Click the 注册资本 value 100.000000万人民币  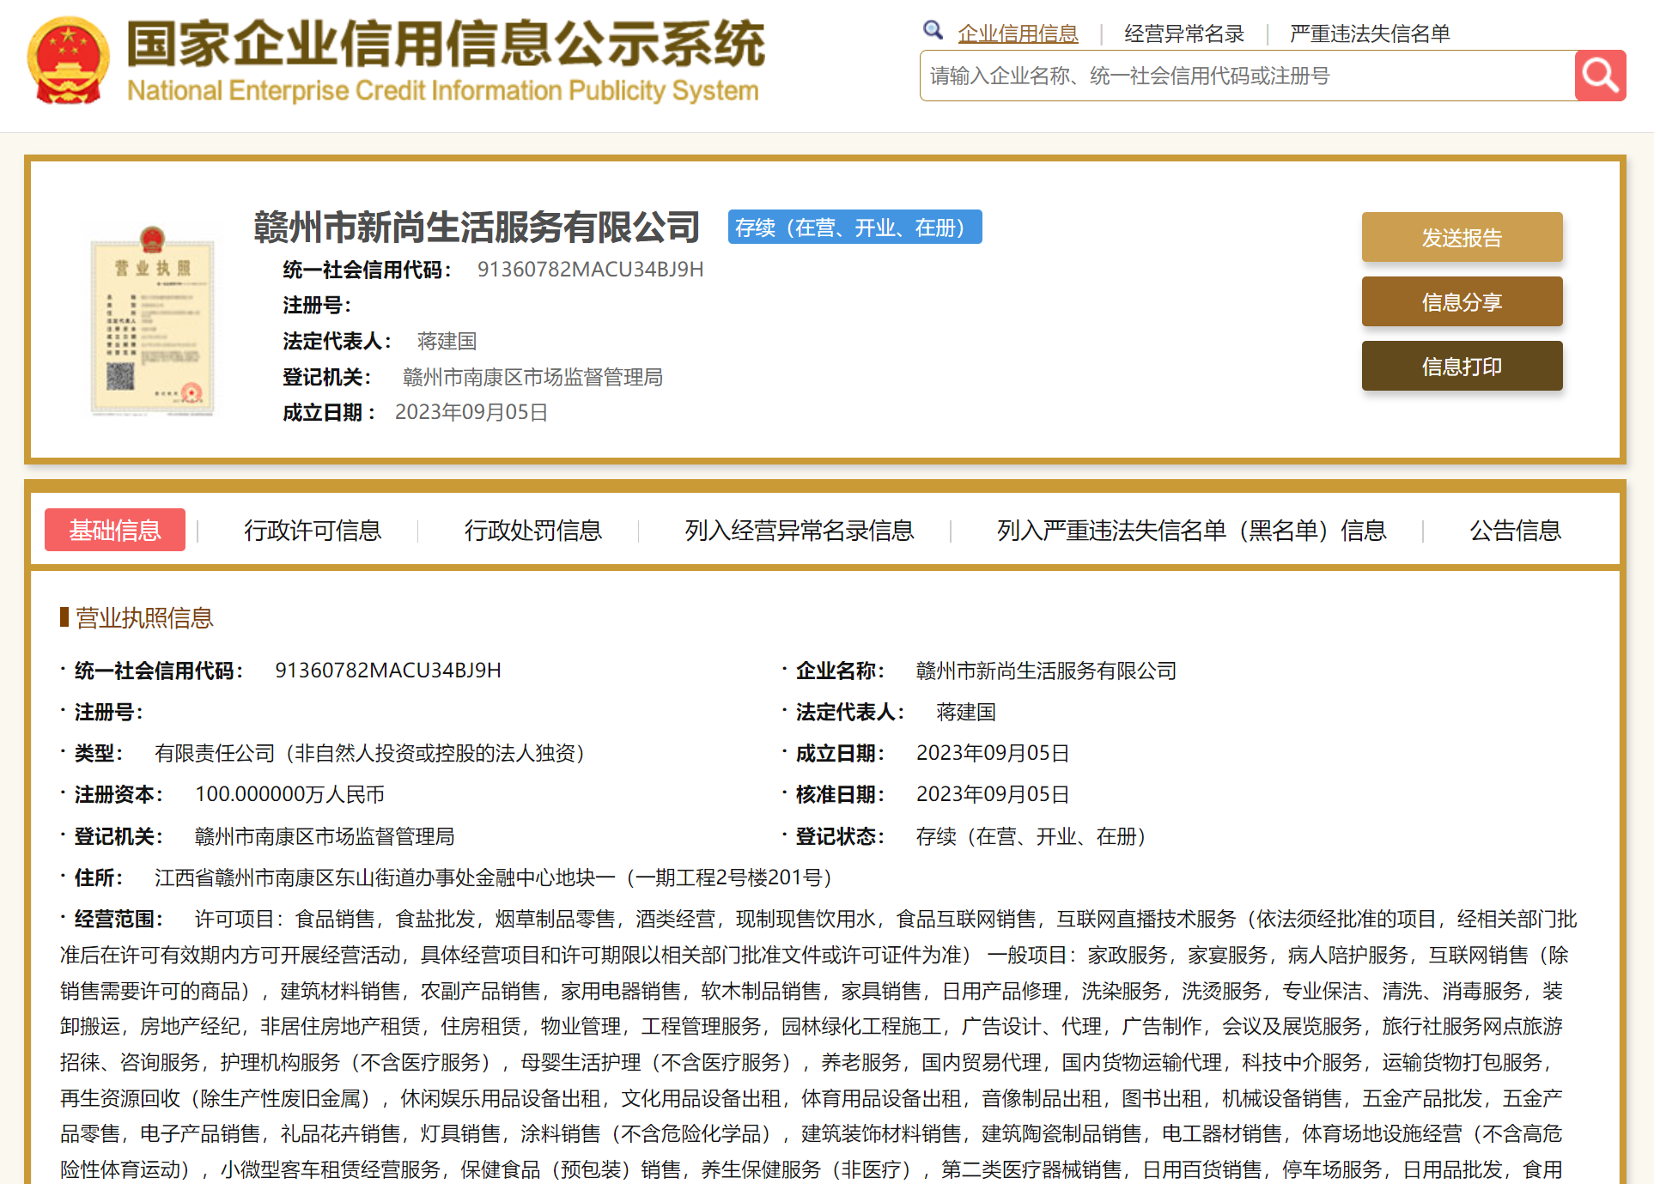(x=289, y=794)
